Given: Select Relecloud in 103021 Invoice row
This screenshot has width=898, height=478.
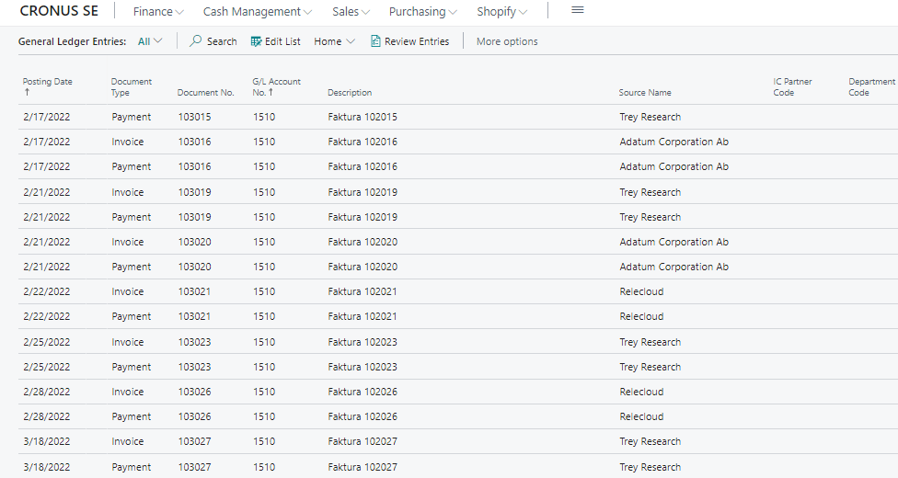Looking at the screenshot, I should click(641, 291).
